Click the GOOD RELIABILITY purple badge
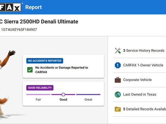This screenshot has height=124, width=166. click(40, 88)
